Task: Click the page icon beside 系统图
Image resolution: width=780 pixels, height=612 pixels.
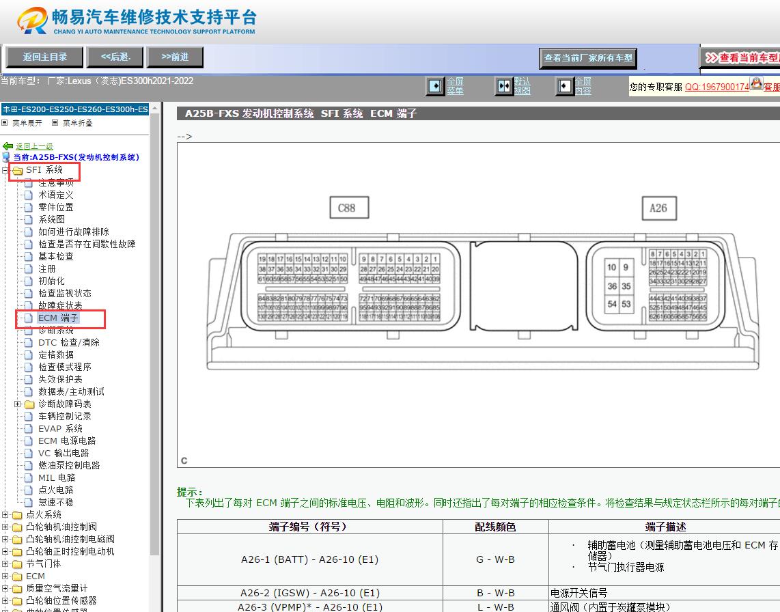Action: [29, 219]
